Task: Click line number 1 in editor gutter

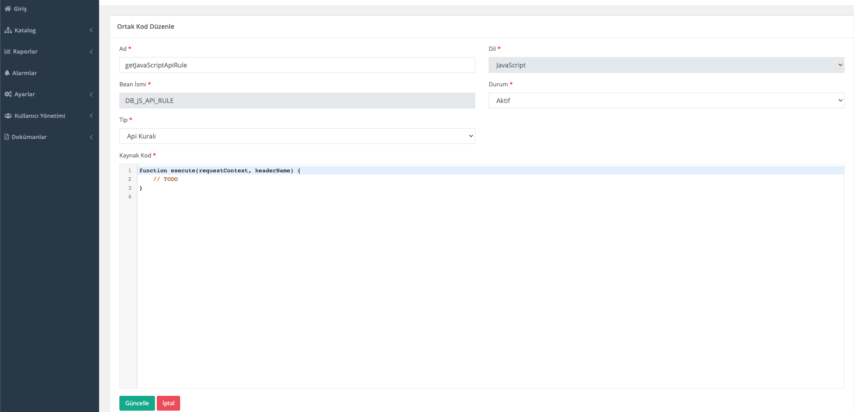Action: (130, 170)
